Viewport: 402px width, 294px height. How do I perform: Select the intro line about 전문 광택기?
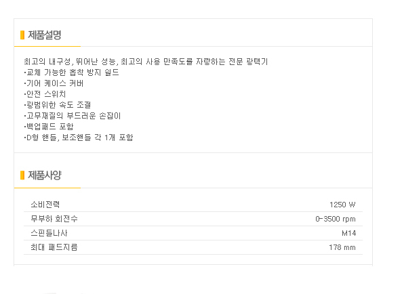(x=146, y=62)
